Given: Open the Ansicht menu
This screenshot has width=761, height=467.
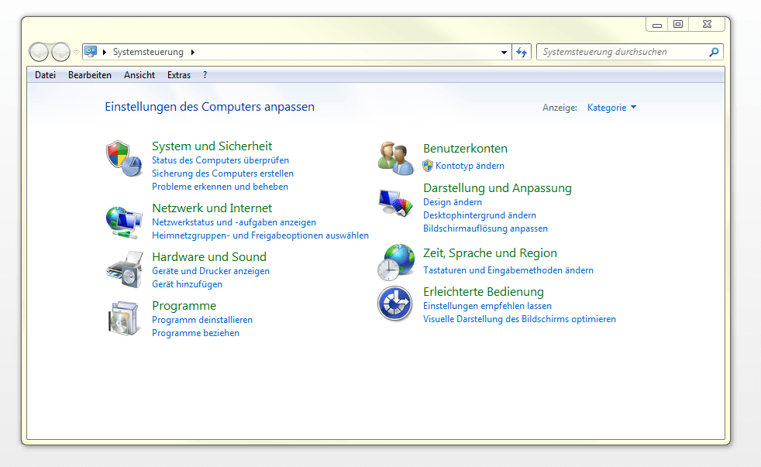Looking at the screenshot, I should [139, 75].
